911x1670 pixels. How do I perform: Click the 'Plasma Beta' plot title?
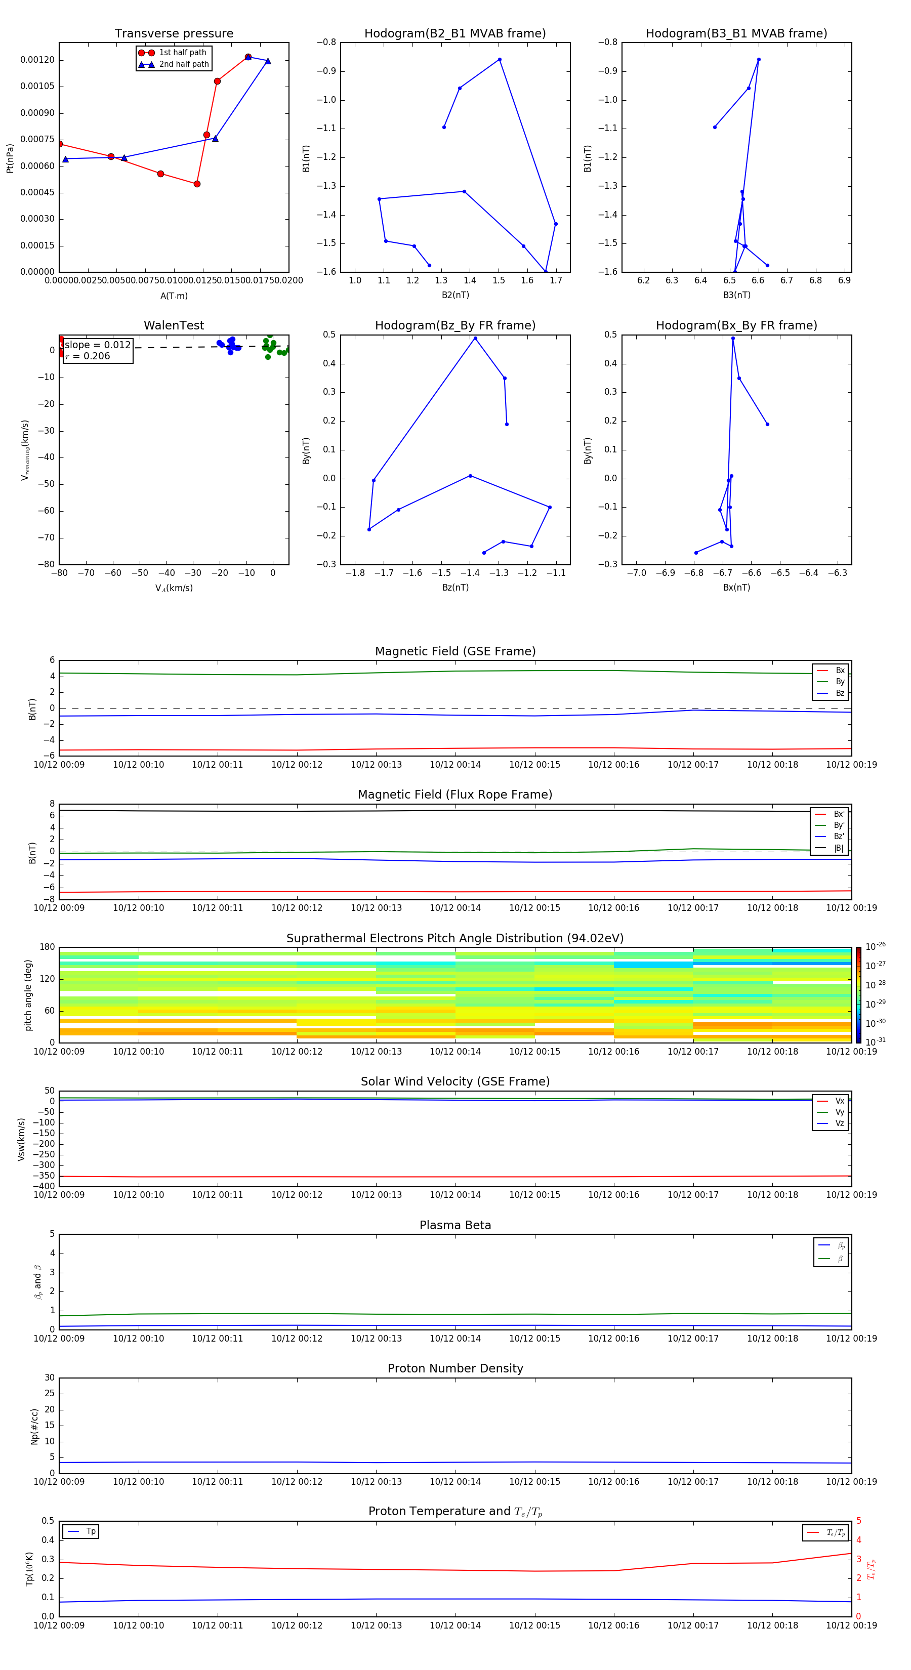(455, 1225)
